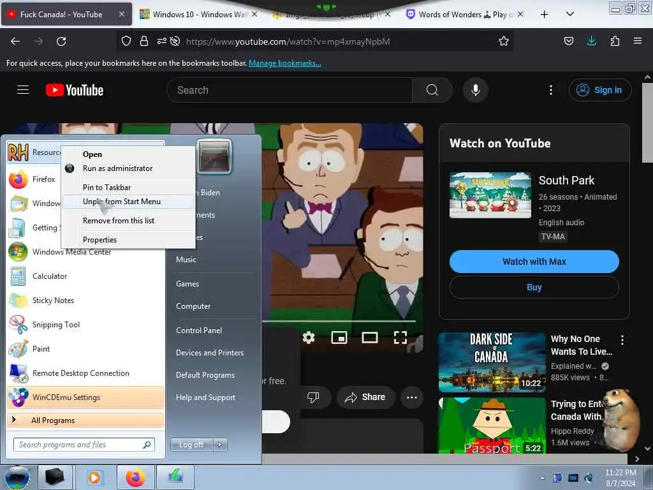
Task: Open YouTube settings three-dot menu
Action: (550, 90)
